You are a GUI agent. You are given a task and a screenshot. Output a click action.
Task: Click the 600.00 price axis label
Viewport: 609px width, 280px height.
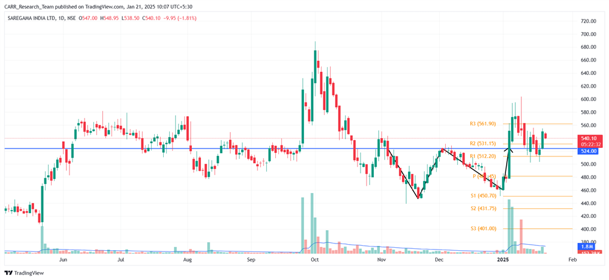589,99
